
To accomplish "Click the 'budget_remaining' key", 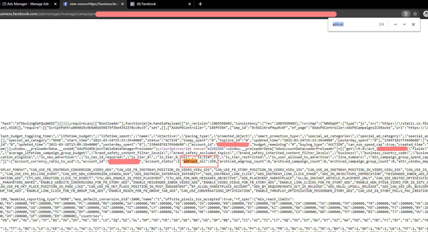I will [x=270, y=144].
